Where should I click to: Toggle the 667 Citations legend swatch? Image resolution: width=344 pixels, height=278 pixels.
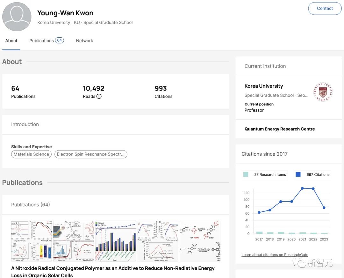click(x=298, y=174)
